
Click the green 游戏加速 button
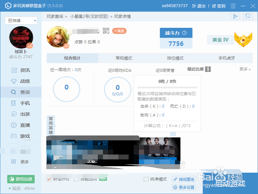click(x=21, y=179)
